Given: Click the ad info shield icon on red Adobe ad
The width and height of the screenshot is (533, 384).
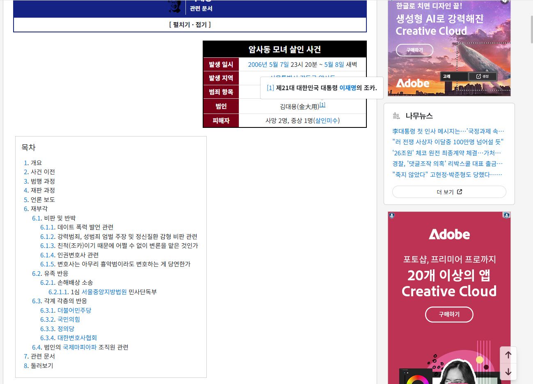Looking at the screenshot, I should pyautogui.click(x=506, y=215).
